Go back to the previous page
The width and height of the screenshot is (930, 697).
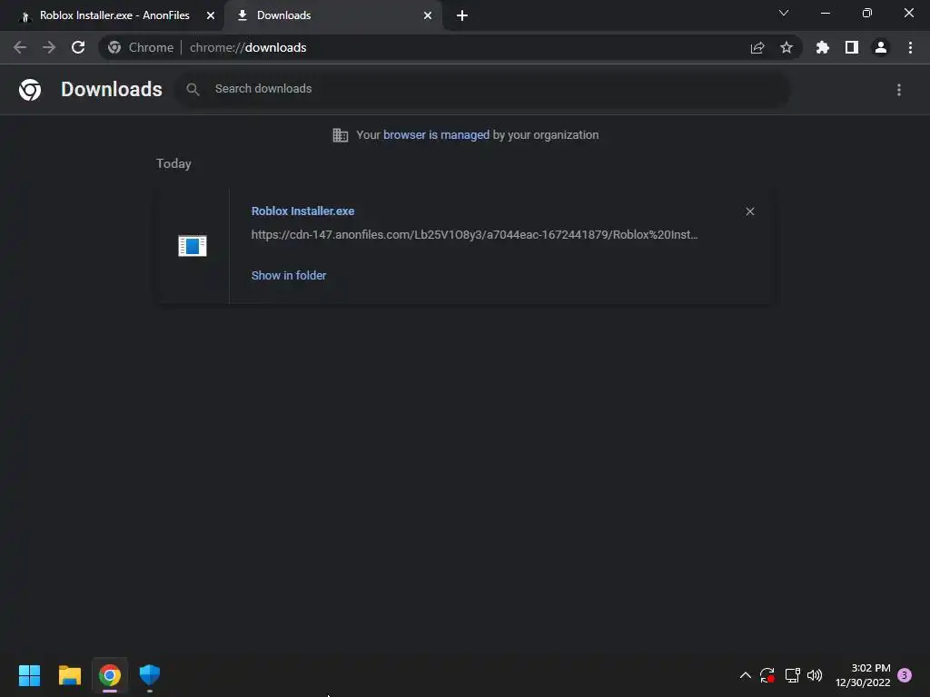(20, 47)
